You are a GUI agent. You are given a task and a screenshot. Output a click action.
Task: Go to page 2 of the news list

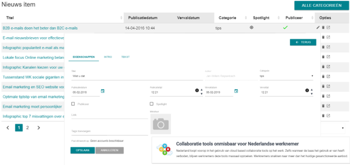point(28,128)
